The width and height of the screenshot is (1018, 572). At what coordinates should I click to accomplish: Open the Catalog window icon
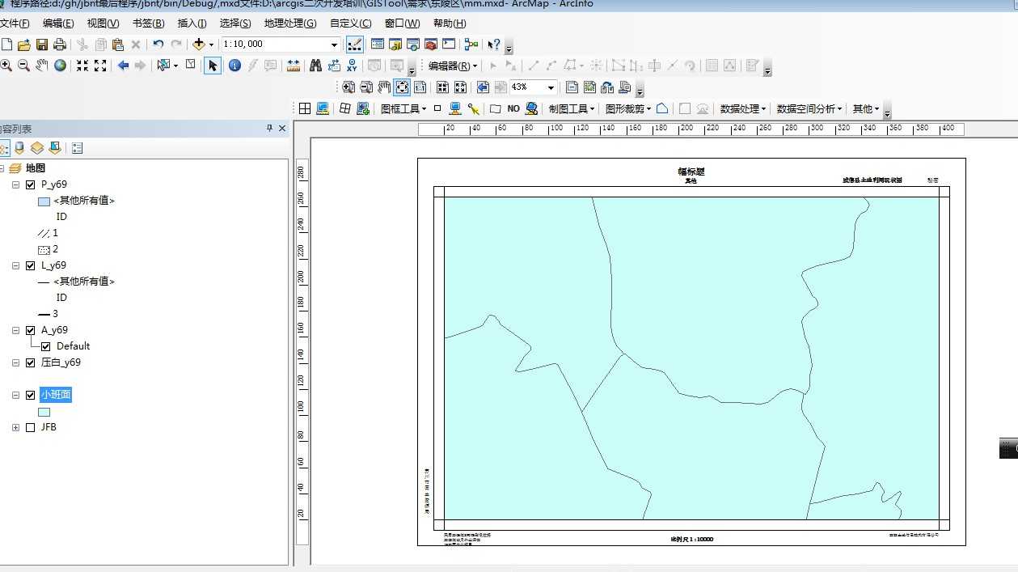tap(395, 44)
